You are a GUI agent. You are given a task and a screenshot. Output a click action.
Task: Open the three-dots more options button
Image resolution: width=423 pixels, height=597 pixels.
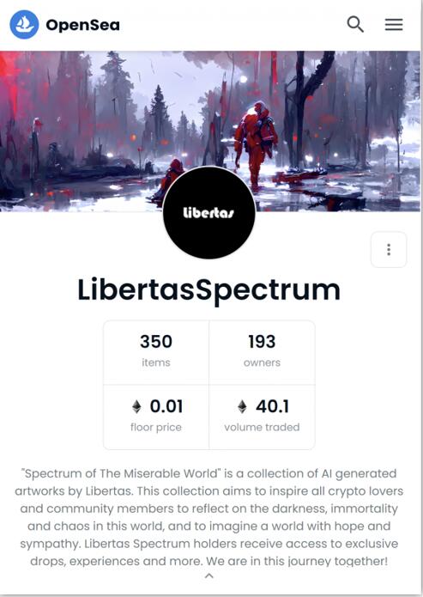[389, 249]
